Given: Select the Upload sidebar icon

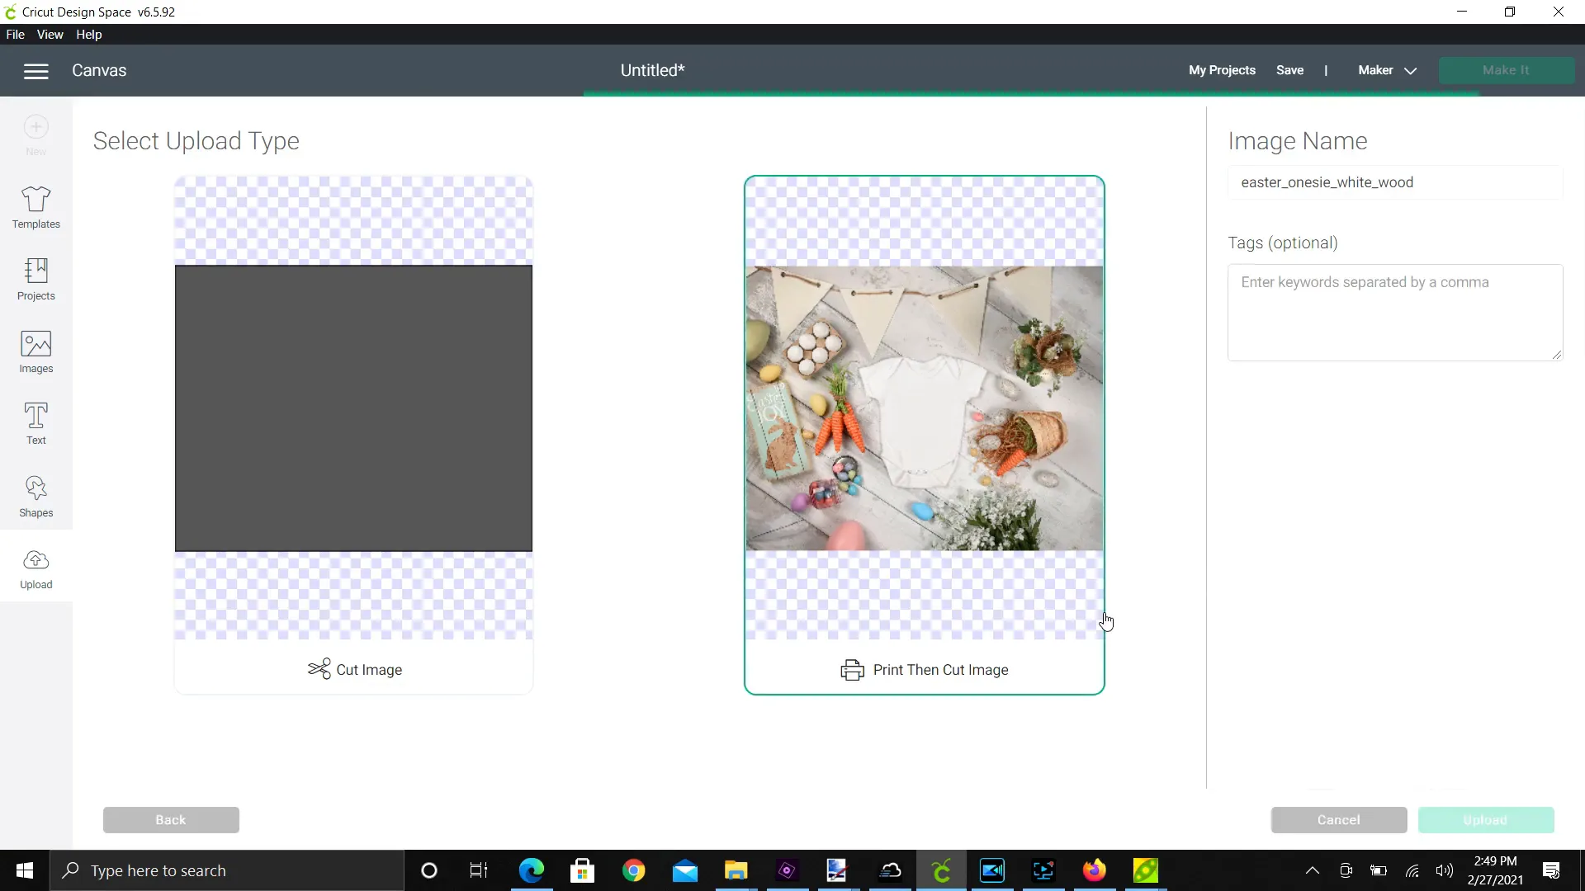Looking at the screenshot, I should [35, 568].
